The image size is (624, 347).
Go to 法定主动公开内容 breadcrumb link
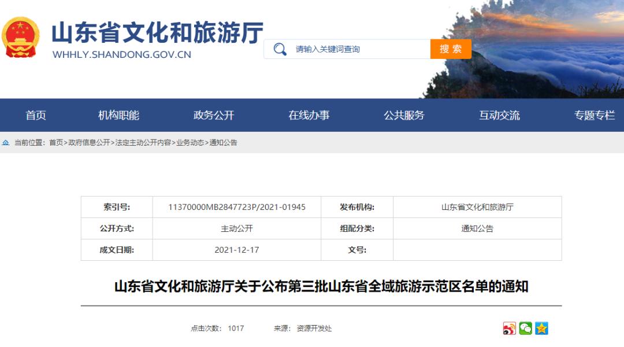click(143, 143)
